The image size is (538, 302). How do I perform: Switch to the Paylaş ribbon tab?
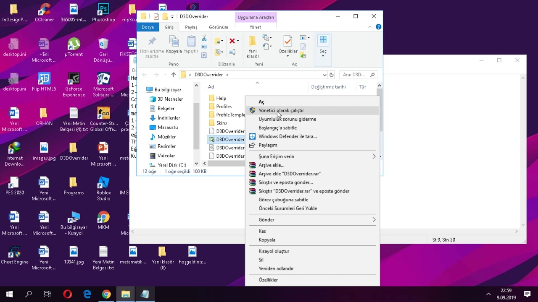pyautogui.click(x=191, y=27)
